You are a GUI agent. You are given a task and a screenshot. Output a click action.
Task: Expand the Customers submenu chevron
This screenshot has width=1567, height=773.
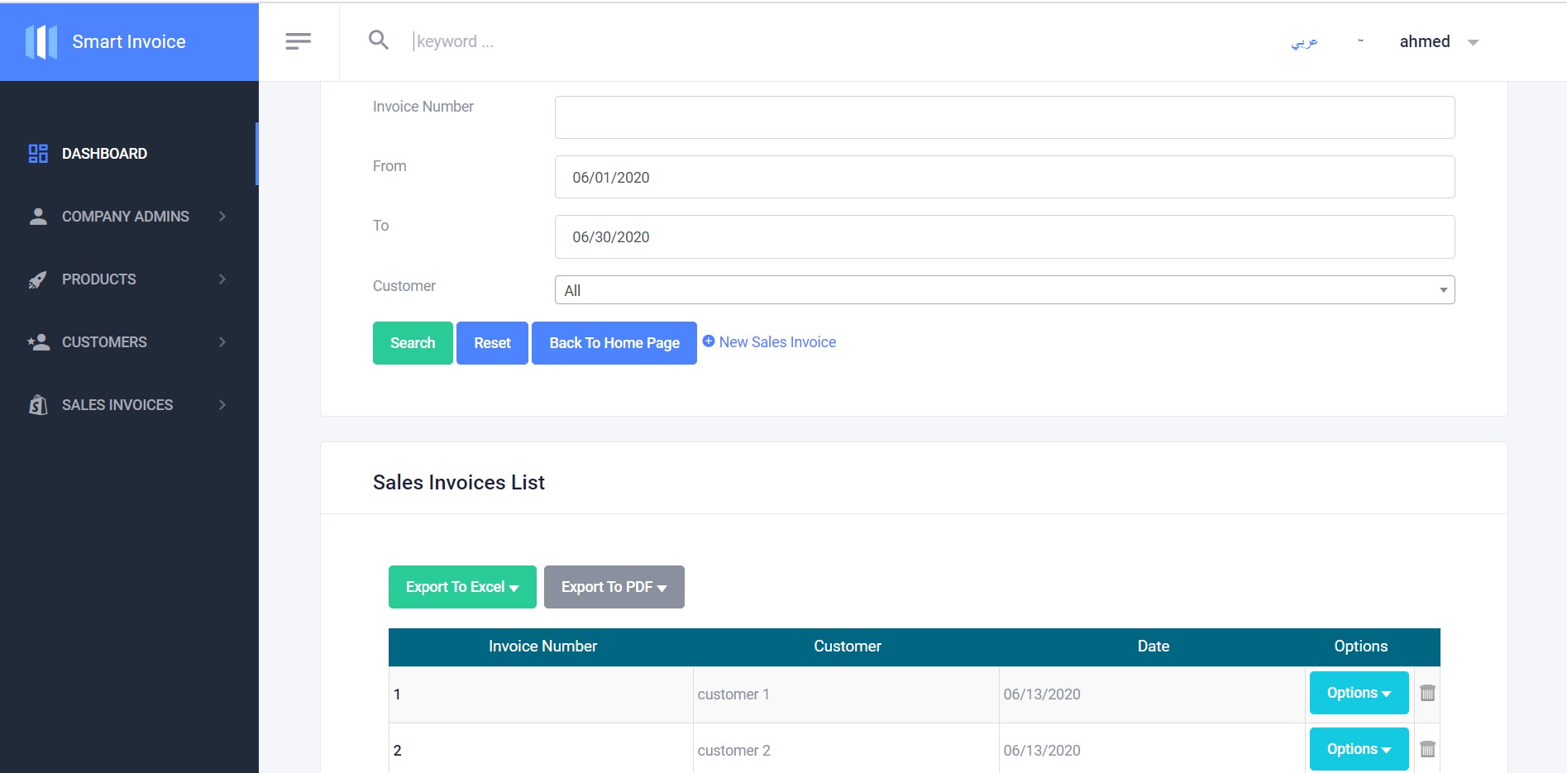pyautogui.click(x=222, y=341)
